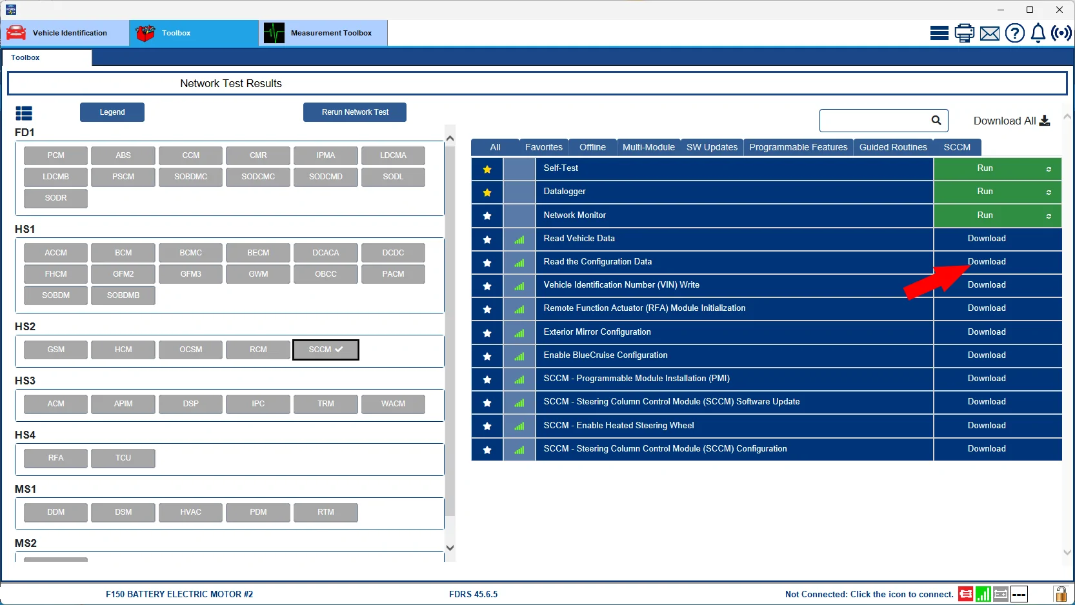Click the refresh icon on Datalogger Run button

point(1049,192)
